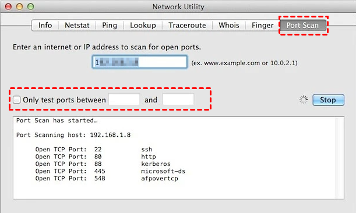The width and height of the screenshot is (356, 213).
Task: Click the Port Scan tab
Action: [302, 25]
